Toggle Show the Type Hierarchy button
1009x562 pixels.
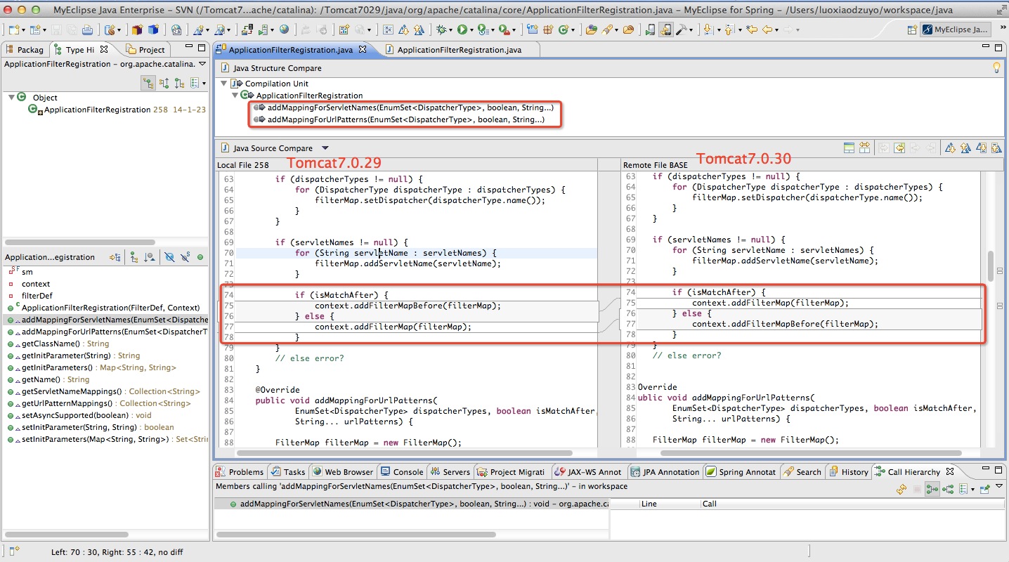tap(148, 83)
